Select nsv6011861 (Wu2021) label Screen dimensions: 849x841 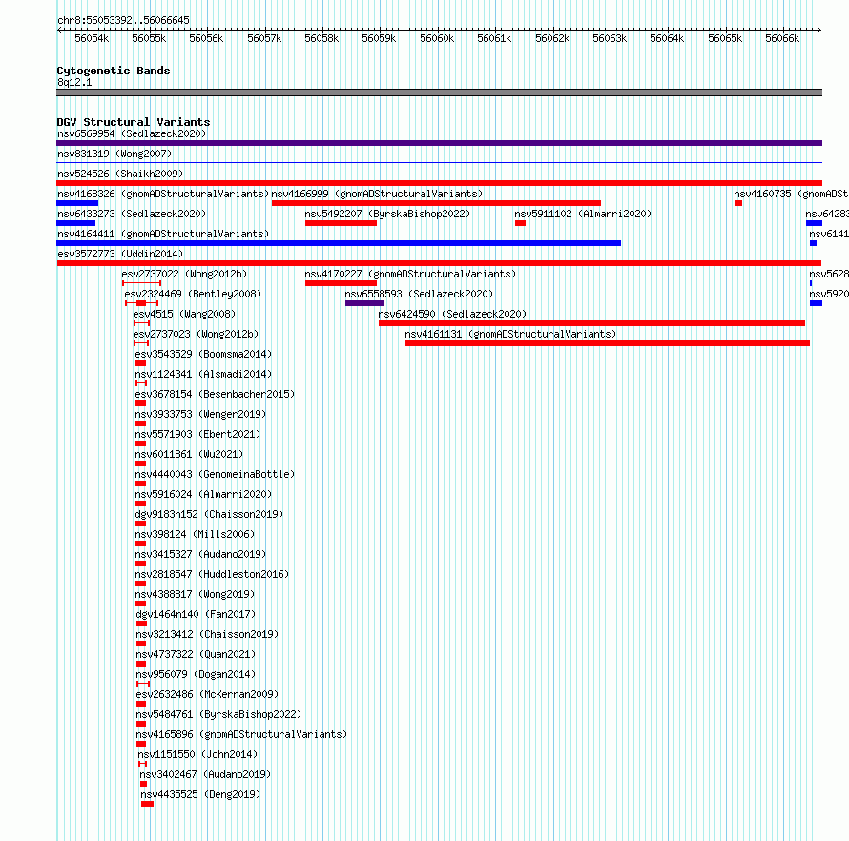(x=189, y=454)
